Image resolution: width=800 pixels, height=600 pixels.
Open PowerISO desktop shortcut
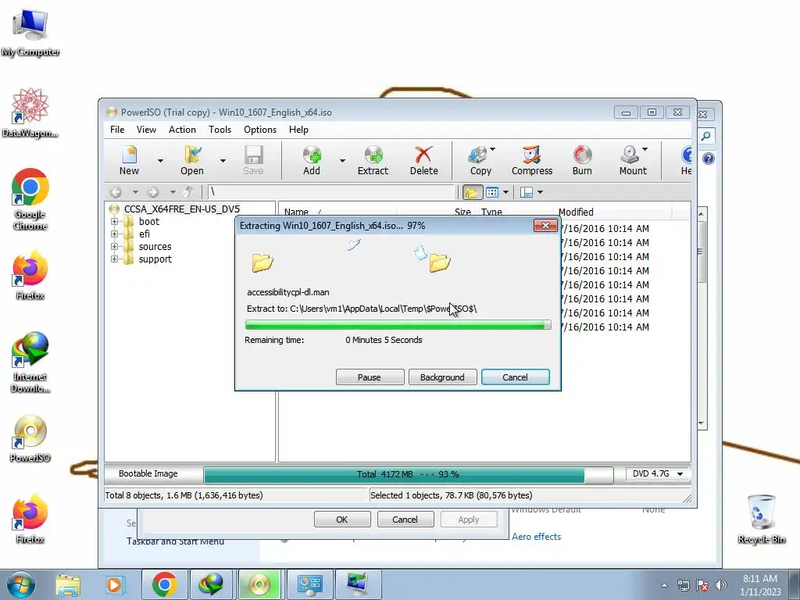click(30, 439)
